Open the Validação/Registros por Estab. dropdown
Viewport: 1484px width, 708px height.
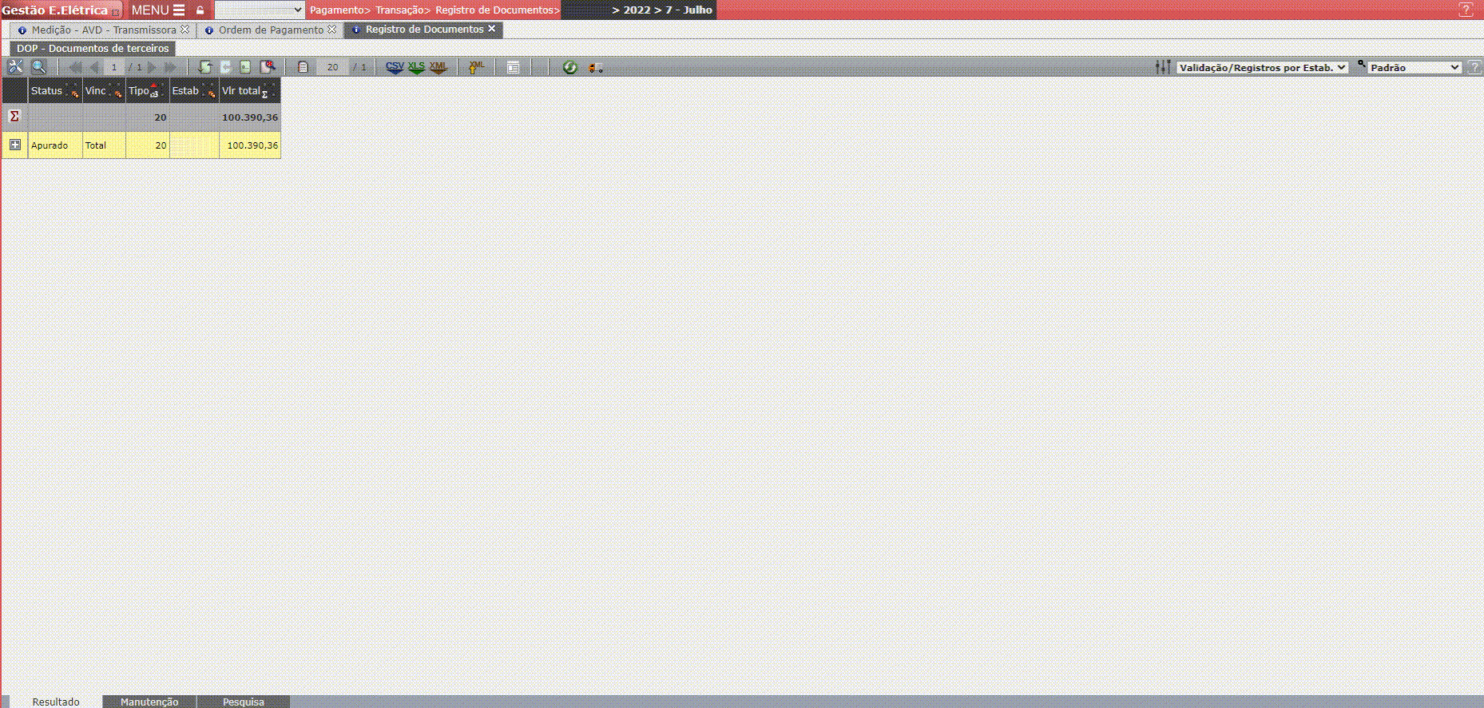(1262, 68)
